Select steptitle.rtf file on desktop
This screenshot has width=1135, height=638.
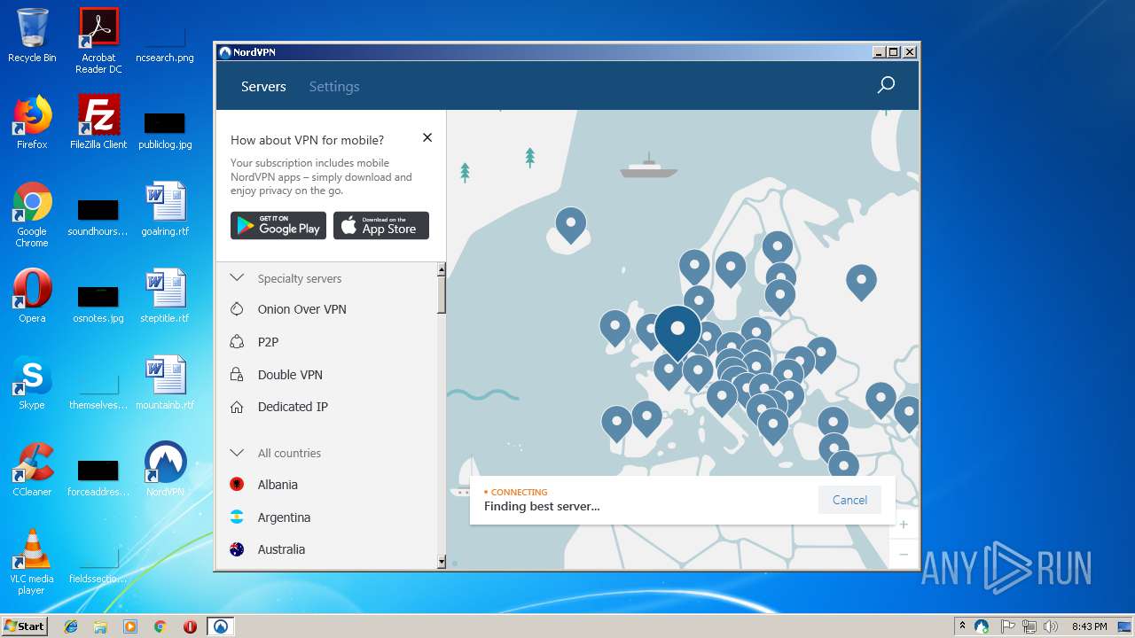[165, 296]
